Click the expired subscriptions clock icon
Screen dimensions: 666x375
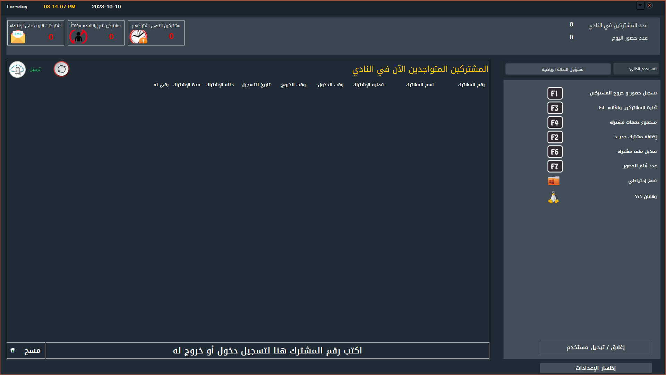click(138, 37)
